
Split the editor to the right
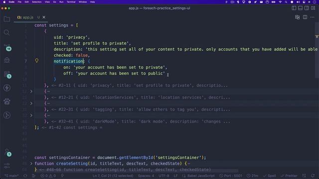pos(305,17)
